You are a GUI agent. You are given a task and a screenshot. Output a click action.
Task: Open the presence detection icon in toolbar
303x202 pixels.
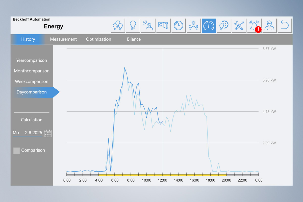(148, 25)
